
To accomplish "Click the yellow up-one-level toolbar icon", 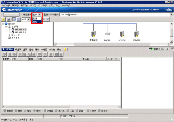I will [3, 20].
